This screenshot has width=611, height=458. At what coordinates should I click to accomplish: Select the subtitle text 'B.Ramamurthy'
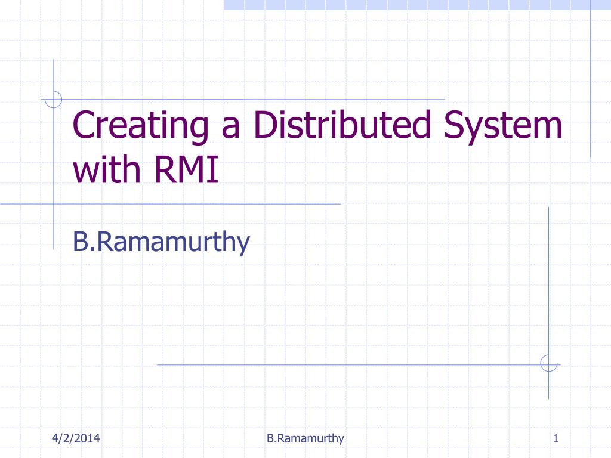(x=161, y=242)
